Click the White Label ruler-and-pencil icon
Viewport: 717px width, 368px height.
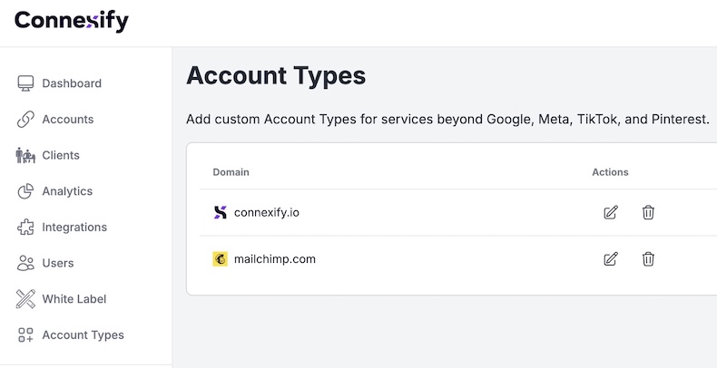click(25, 299)
